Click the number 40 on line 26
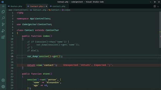Screen dimensions: 161x90 (x=46, y=85)
